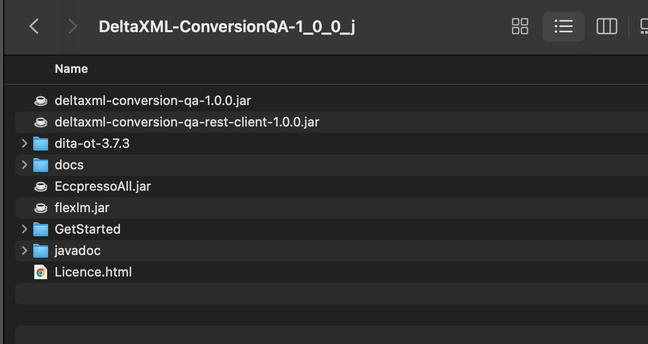648x344 pixels.
Task: Click the rest-client jar file icon
Action: pos(41,122)
